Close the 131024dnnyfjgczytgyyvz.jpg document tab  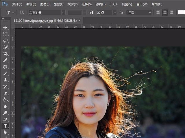[79, 20]
